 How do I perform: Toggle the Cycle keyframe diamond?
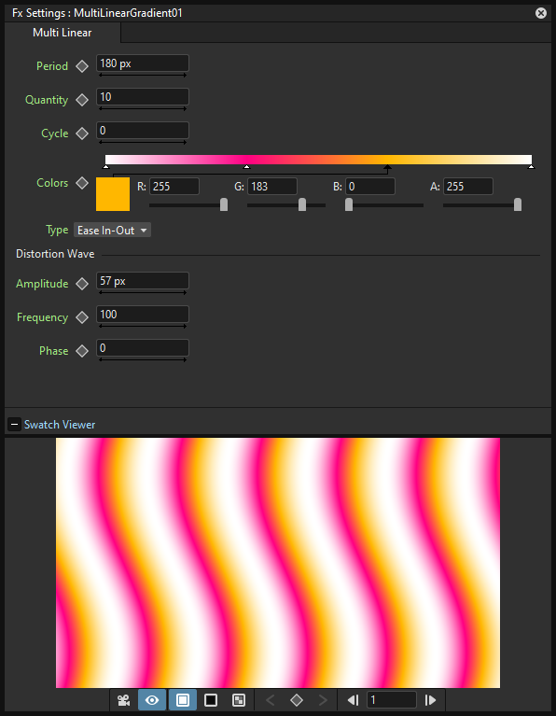click(82, 133)
